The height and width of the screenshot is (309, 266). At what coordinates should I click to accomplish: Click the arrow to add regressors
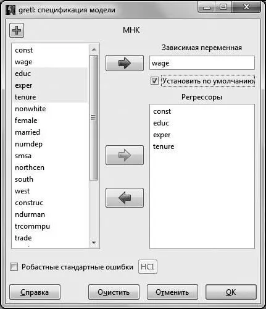click(x=125, y=155)
